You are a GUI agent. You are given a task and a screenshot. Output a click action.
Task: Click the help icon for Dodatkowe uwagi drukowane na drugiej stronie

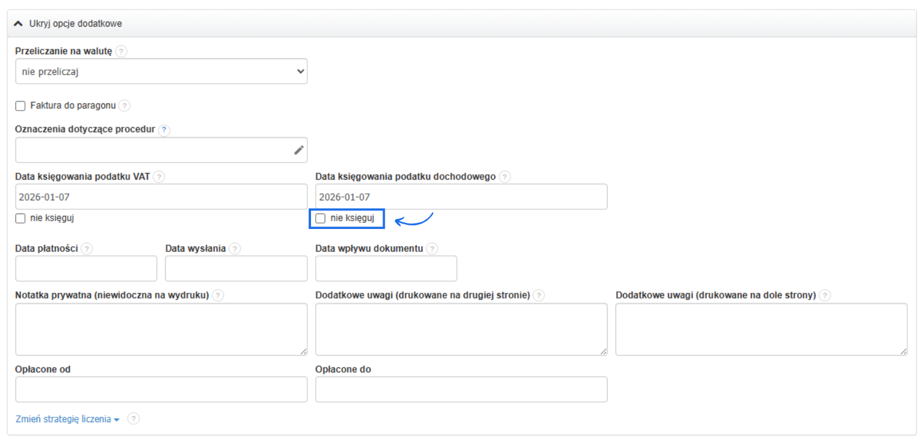click(539, 295)
